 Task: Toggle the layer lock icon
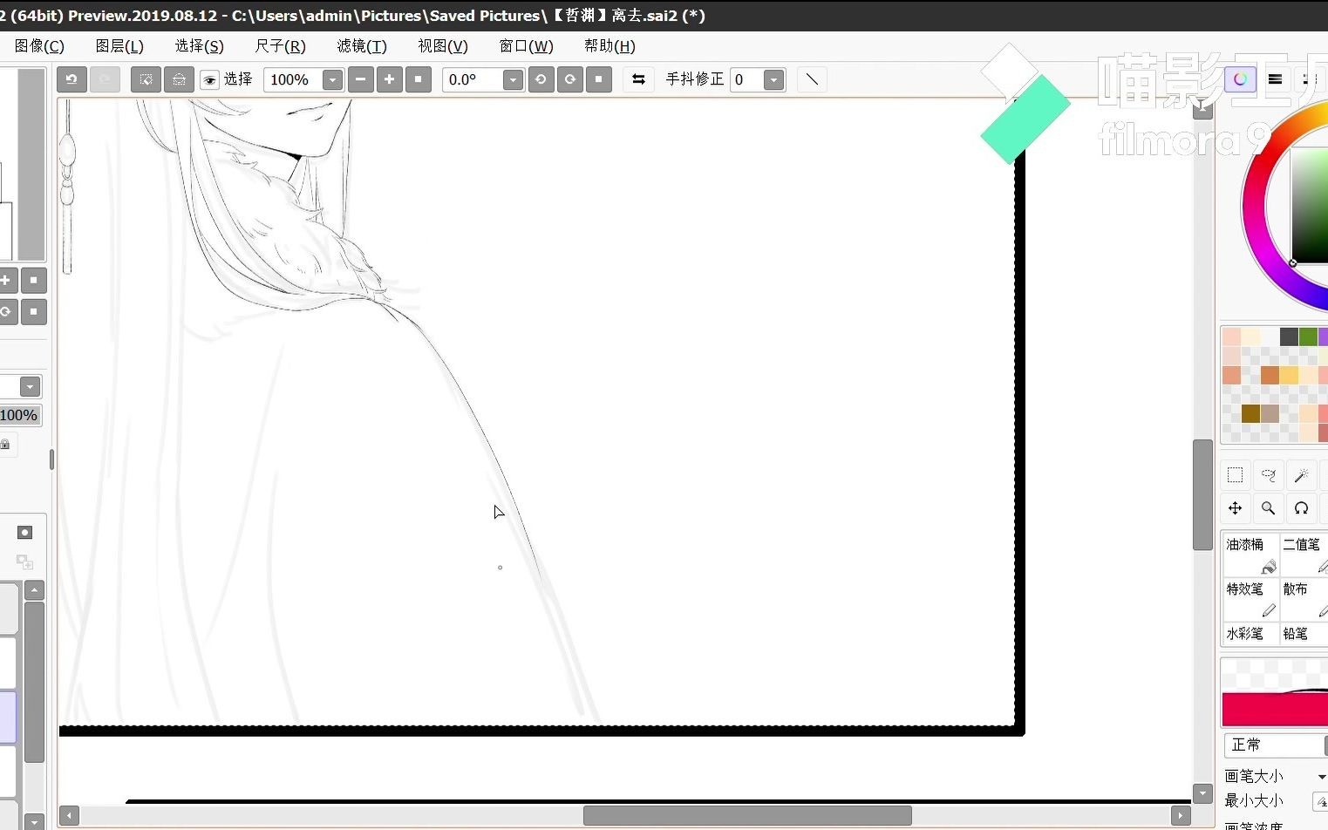point(5,445)
